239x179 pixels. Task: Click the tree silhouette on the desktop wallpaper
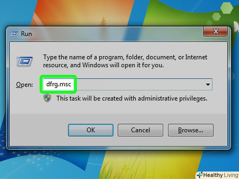pos(103,21)
